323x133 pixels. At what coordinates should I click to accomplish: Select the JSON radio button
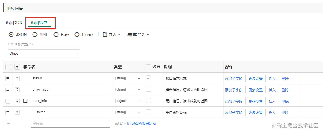coord(11,34)
